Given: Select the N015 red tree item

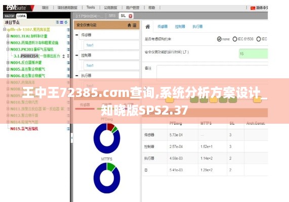Looking at the screenshot, I should coord(24,129).
